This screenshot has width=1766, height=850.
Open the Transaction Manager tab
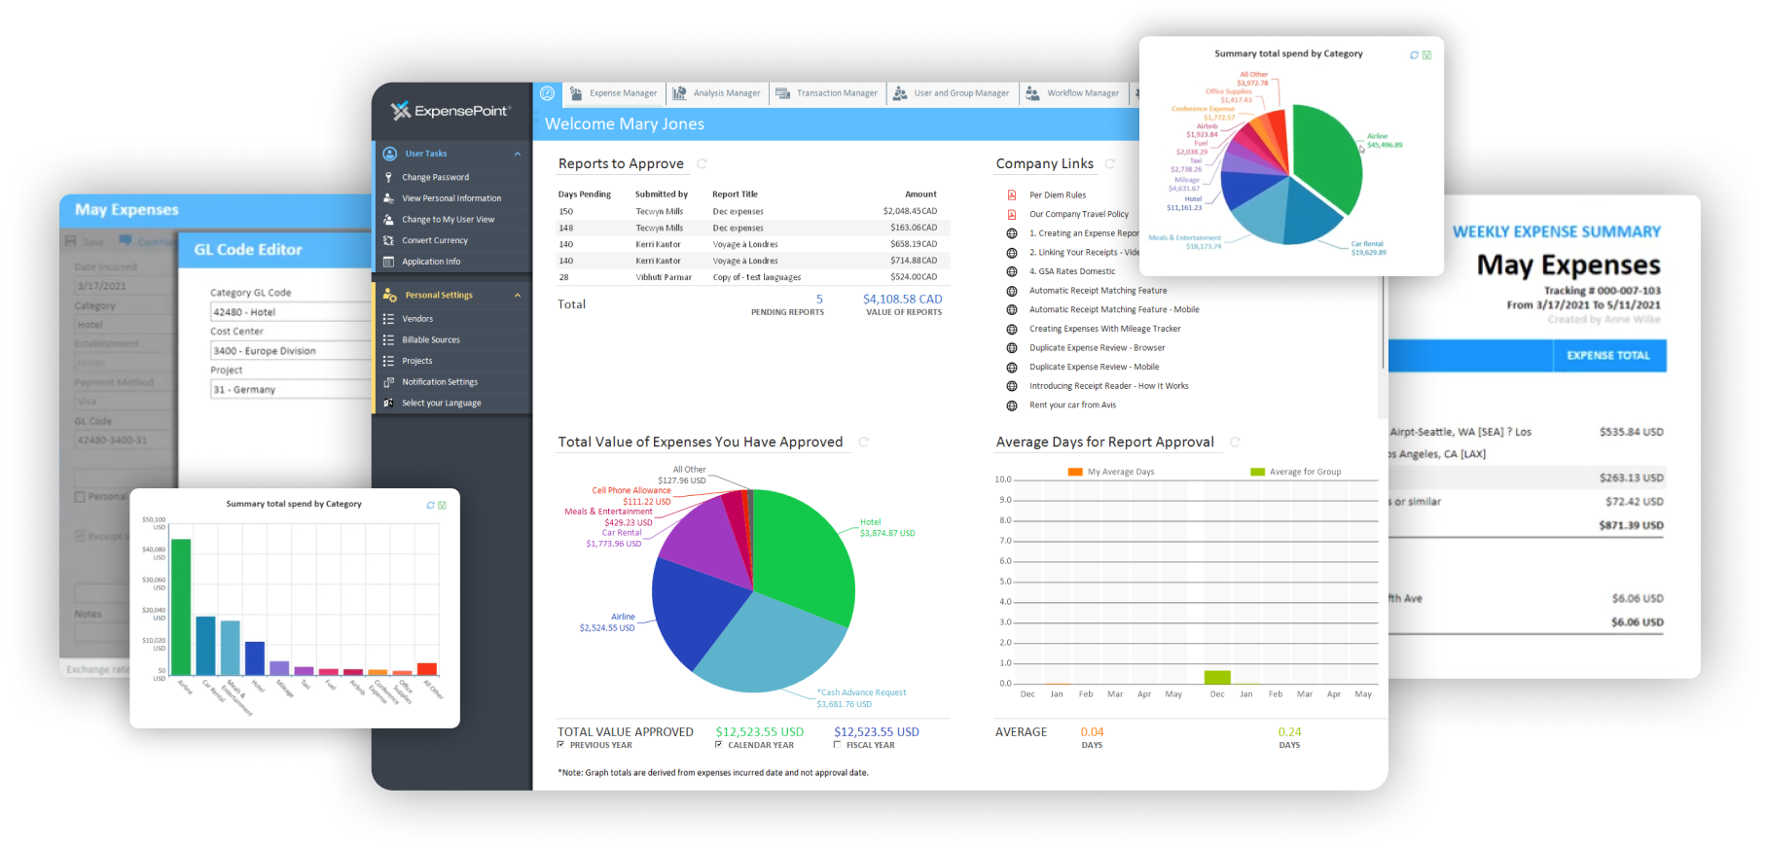click(x=827, y=93)
